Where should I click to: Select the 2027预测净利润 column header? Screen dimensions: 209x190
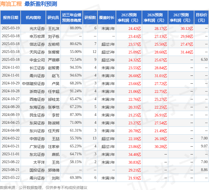click(x=181, y=17)
